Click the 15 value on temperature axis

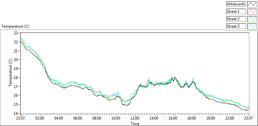(15, 104)
